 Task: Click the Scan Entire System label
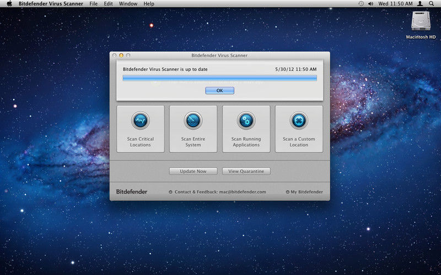tap(193, 142)
